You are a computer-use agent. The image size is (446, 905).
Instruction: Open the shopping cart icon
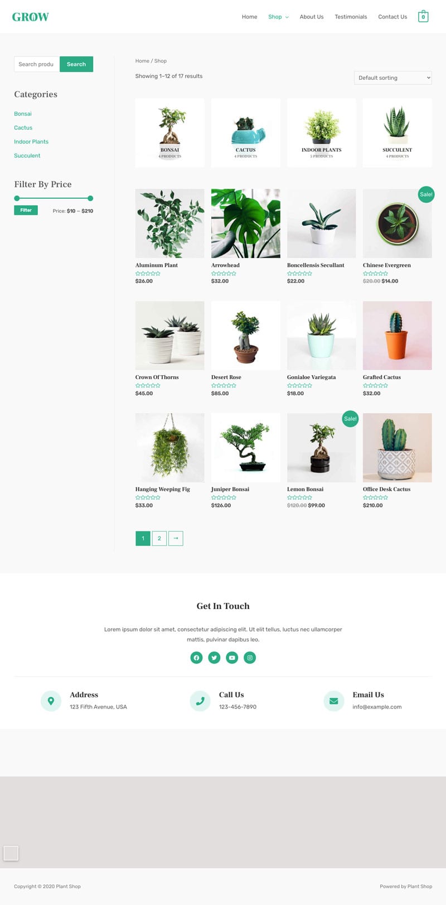tap(423, 16)
